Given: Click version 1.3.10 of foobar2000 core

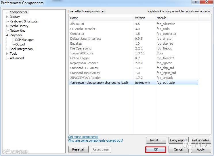Looking at the screenshot, I should pos(140,53).
